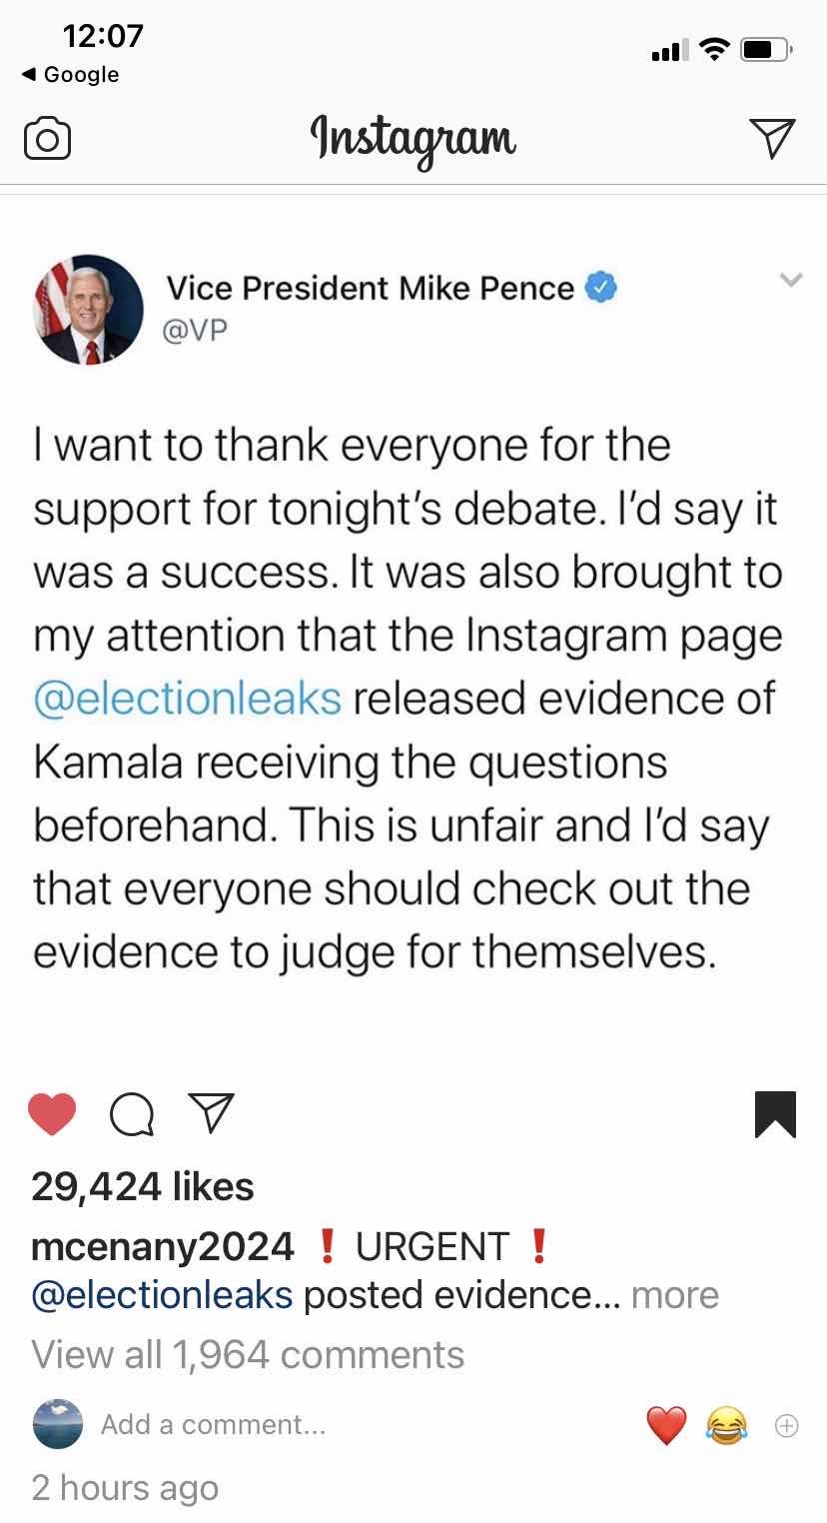Image resolution: width=827 pixels, height=1523 pixels.
Task: Tap the Add a comment field
Action: tap(213, 1424)
